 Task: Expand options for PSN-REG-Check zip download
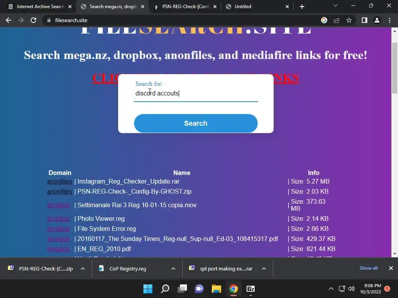[x=83, y=269]
